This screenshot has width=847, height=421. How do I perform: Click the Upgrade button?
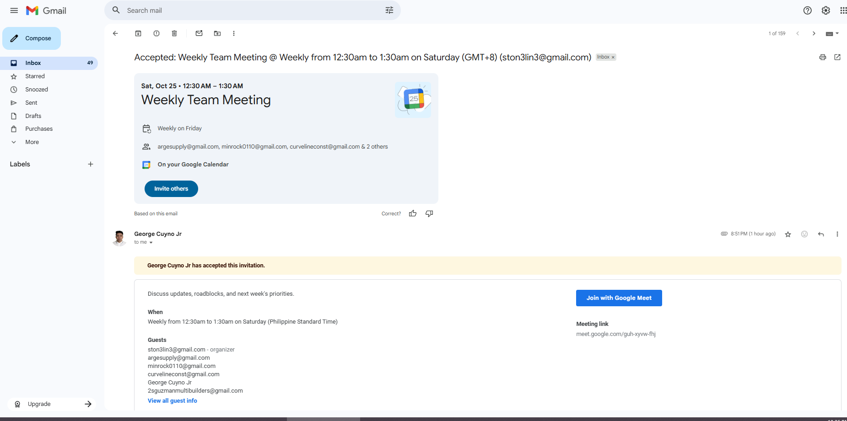pos(52,404)
